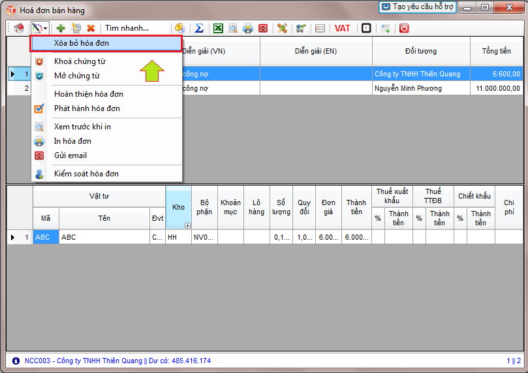Screen dimensions: 528x373
Task: Click the Thuế TTĐB column header
Action: point(433,196)
